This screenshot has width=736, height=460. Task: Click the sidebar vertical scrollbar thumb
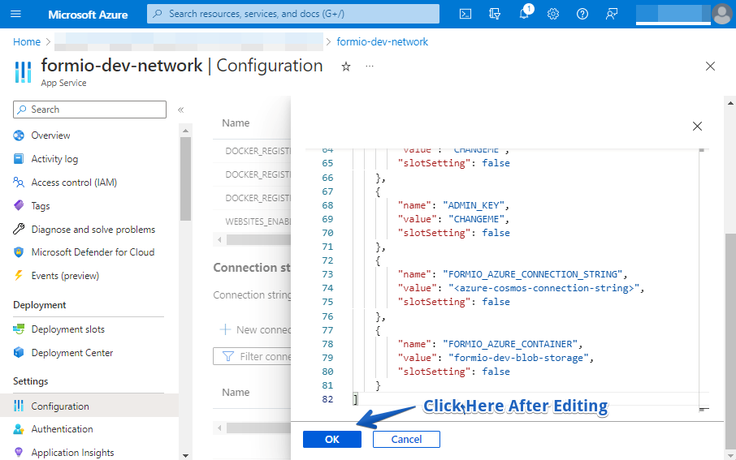pyautogui.click(x=185, y=178)
